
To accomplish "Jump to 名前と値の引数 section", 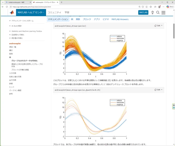I will tap(15, 77).
